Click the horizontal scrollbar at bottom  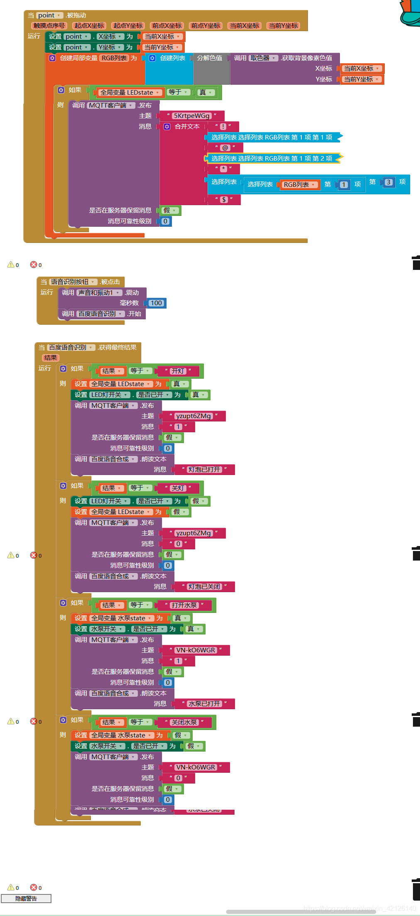point(301,912)
